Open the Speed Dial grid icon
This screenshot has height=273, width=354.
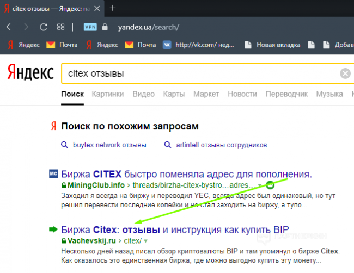click(x=61, y=27)
